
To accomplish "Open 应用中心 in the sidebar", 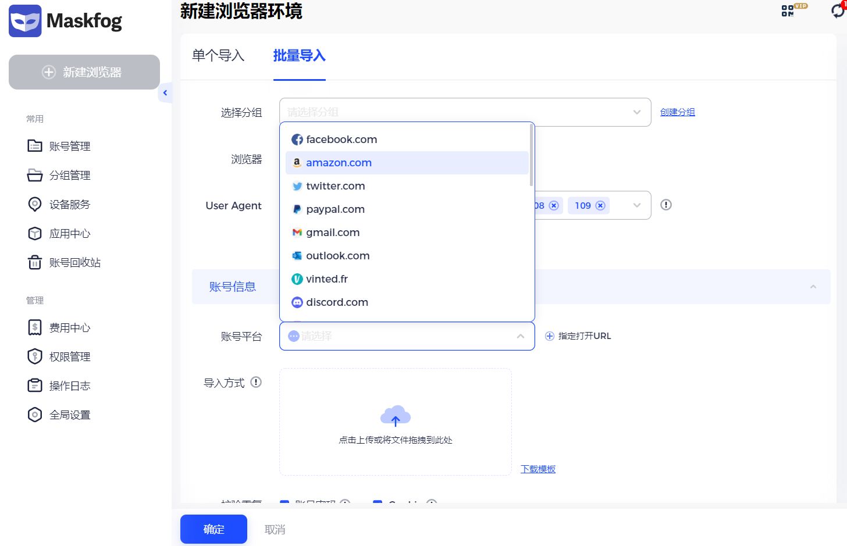I will point(59,233).
